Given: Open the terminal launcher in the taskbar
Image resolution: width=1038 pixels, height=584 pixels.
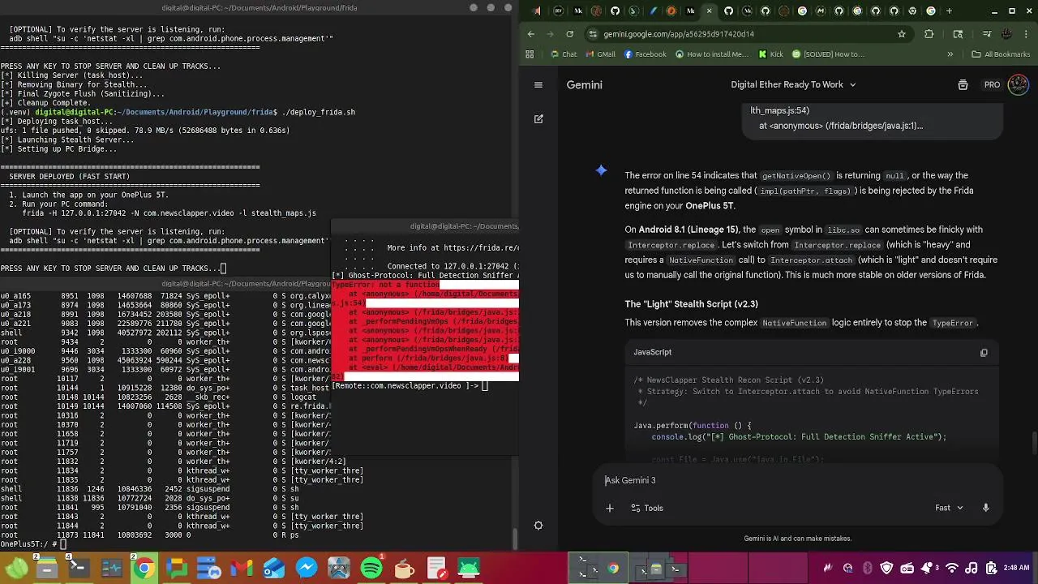Looking at the screenshot, I should click(x=79, y=569).
